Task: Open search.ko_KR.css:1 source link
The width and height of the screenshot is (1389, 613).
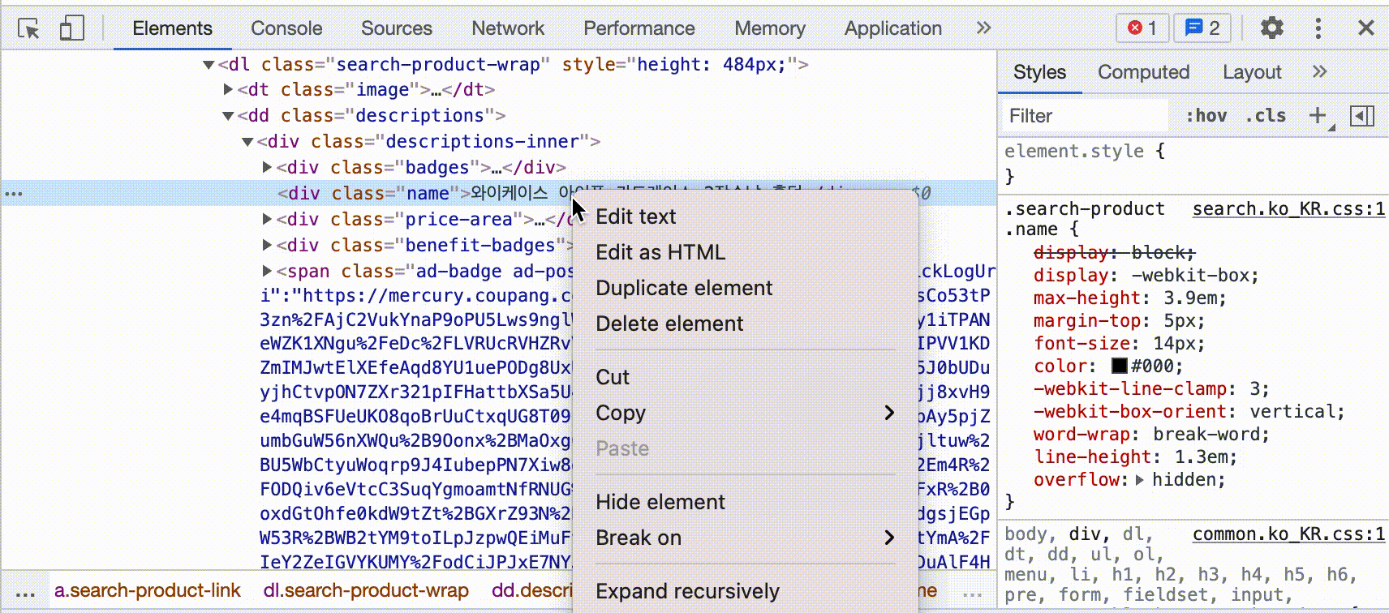Action: point(1288,209)
